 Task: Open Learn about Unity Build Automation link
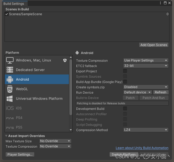click(x=142, y=148)
